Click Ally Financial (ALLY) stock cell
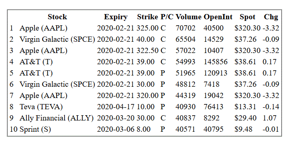Image resolution: width=298 pixels, height=151 pixels. tap(57, 118)
